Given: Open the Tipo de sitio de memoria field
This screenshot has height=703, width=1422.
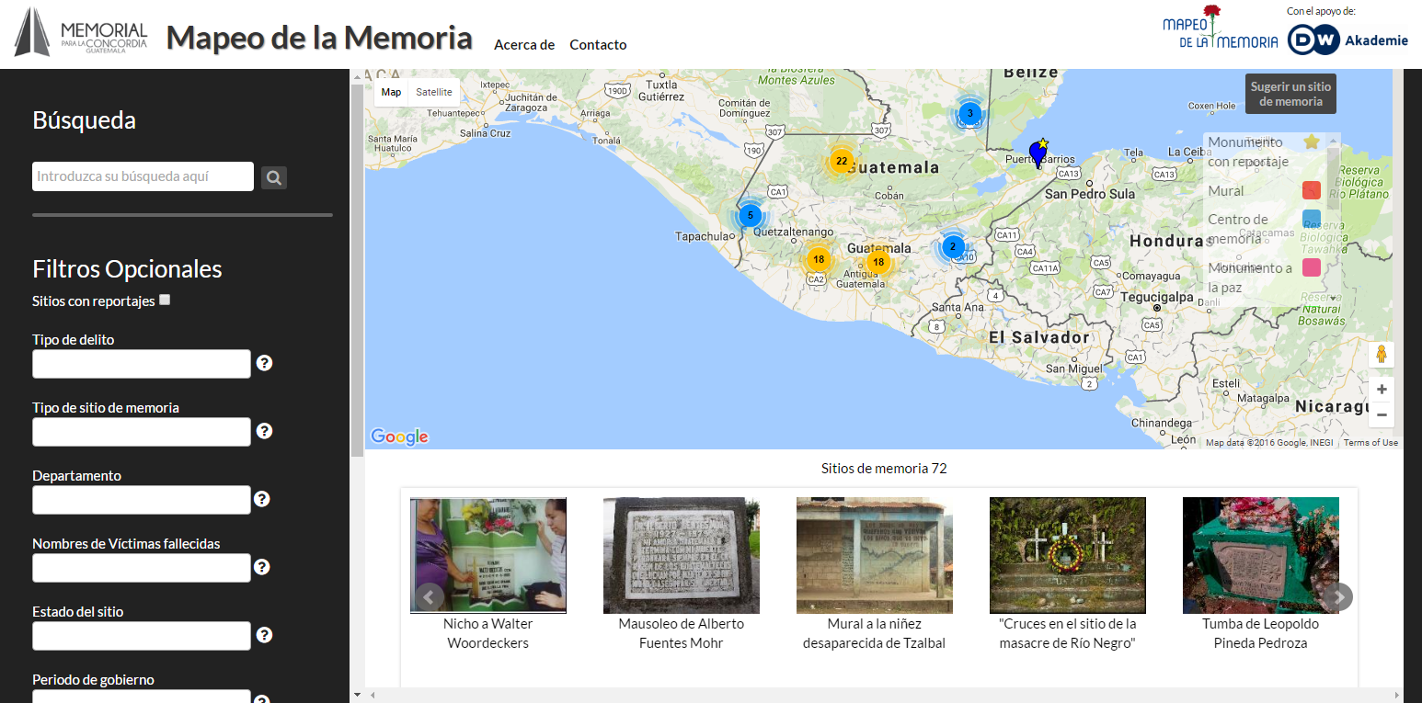Looking at the screenshot, I should tap(142, 432).
